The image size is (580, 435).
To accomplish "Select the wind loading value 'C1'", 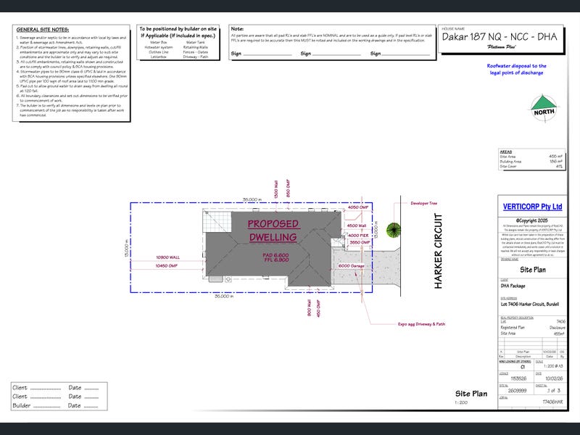I will pos(522,368).
